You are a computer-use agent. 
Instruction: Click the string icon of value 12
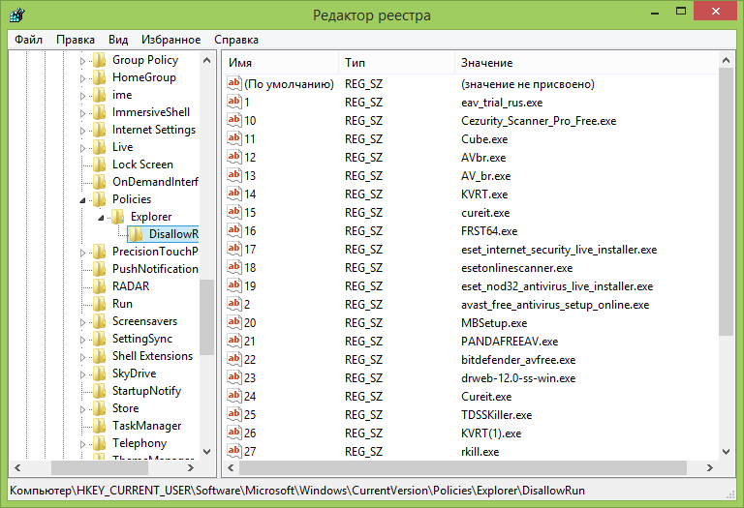point(233,157)
